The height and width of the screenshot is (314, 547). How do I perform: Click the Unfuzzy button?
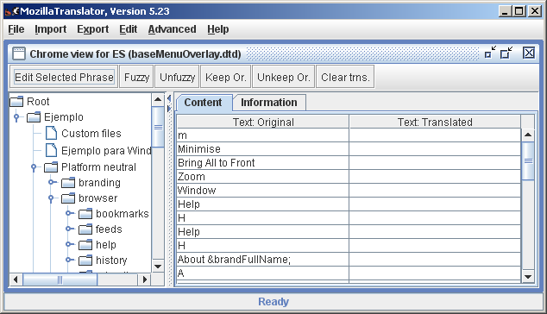coord(177,77)
